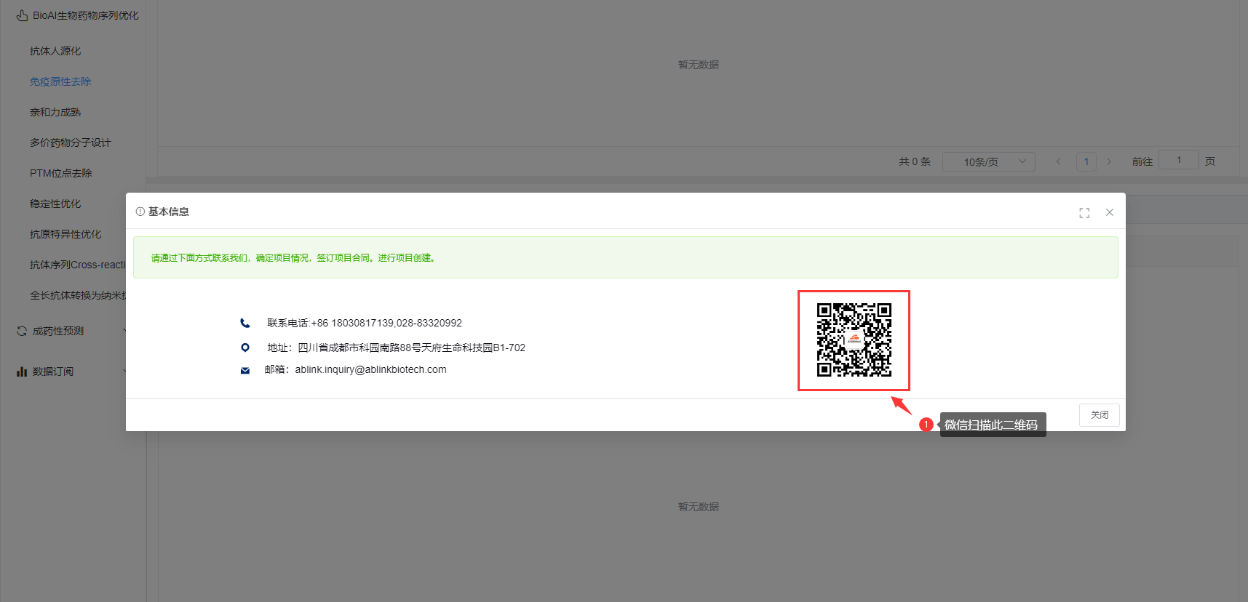Expand the 数据订阅 submenu
Viewport: 1248px width, 602px height.
coord(53,372)
